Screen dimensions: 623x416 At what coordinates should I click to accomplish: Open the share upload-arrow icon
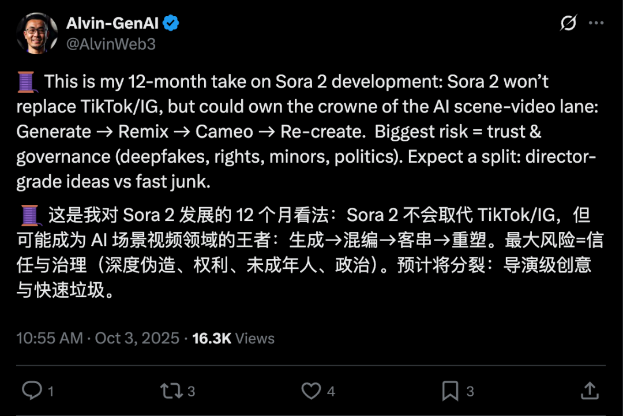(x=590, y=391)
